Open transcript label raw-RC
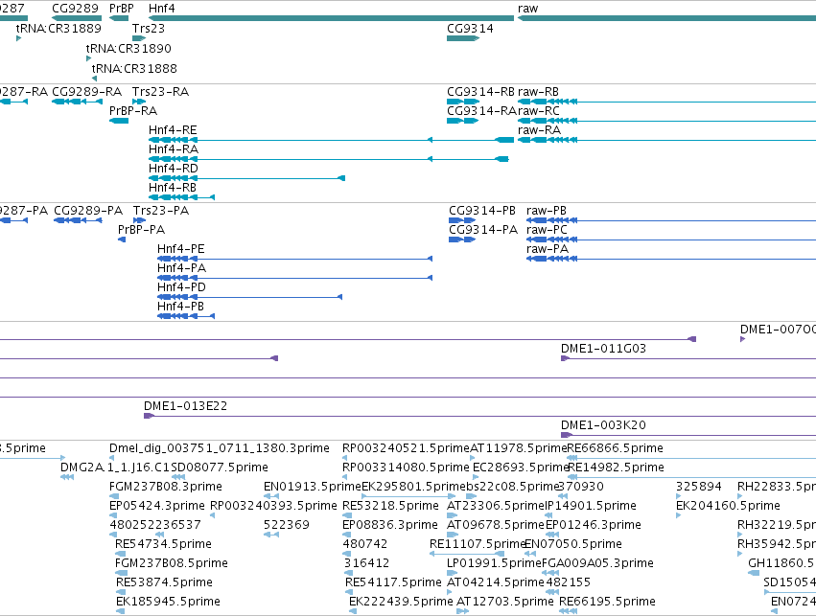The height and width of the screenshot is (616, 816). pos(539,111)
